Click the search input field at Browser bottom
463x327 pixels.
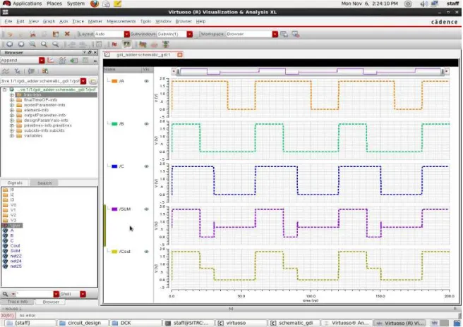point(35,294)
